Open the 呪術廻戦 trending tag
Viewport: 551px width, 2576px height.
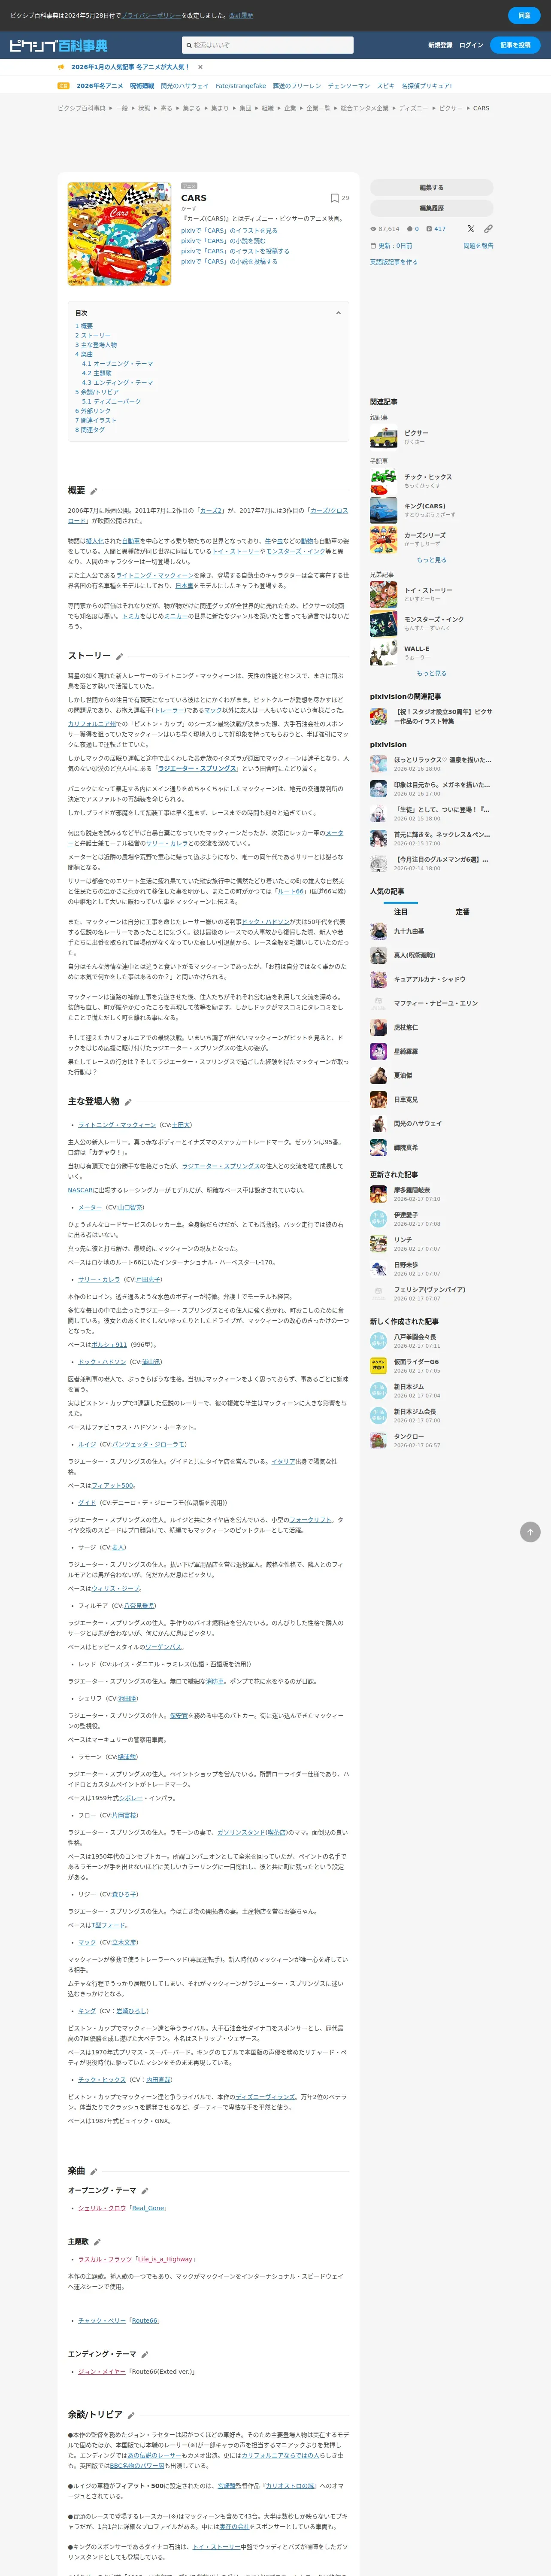pos(142,86)
